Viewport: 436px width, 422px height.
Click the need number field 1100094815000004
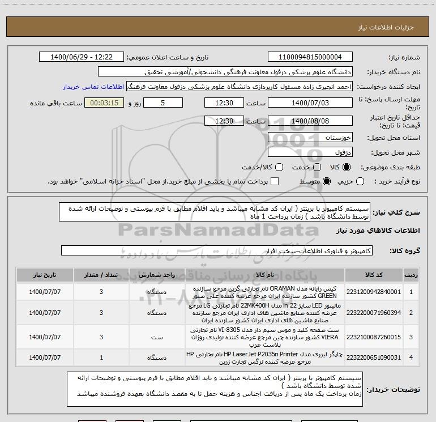click(x=310, y=57)
